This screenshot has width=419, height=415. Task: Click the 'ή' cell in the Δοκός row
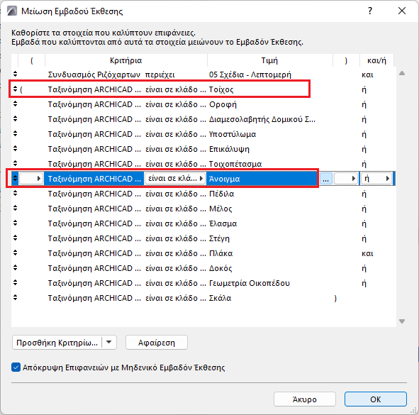pyautogui.click(x=364, y=268)
